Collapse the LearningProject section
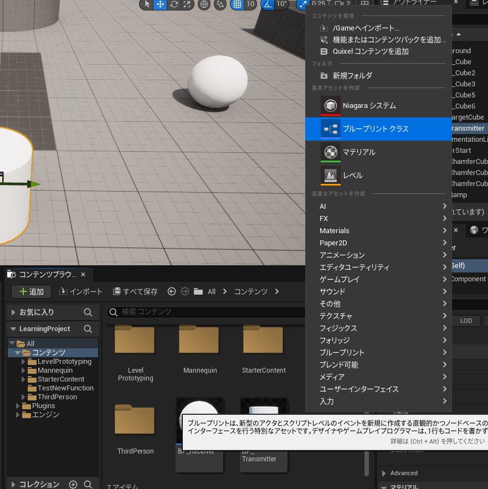 pyautogui.click(x=13, y=329)
